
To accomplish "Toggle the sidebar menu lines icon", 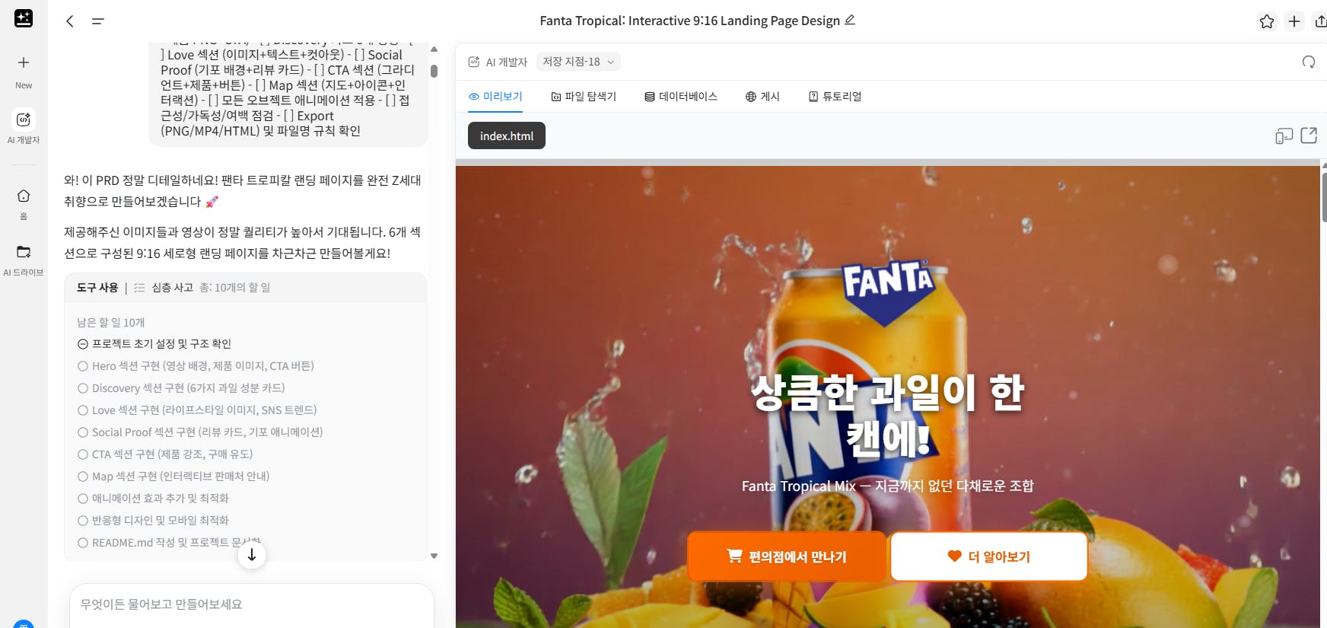I will click(97, 21).
